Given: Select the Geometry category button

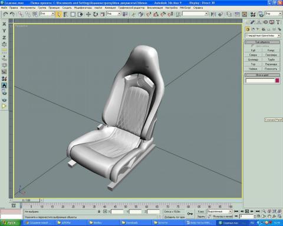Looking at the screenshot, I should pyautogui.click(x=248, y=29).
